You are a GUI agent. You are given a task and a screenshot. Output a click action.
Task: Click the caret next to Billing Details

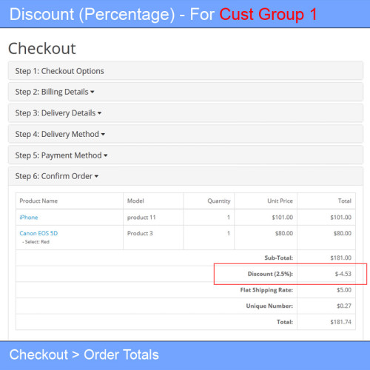pos(92,92)
